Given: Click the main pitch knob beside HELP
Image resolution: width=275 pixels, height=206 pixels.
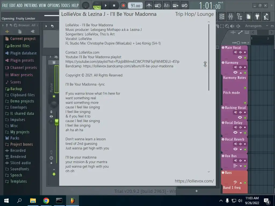Looking at the screenshot, I should coord(86,6).
